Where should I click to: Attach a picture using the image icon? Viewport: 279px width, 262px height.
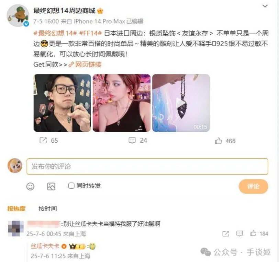tap(51, 187)
